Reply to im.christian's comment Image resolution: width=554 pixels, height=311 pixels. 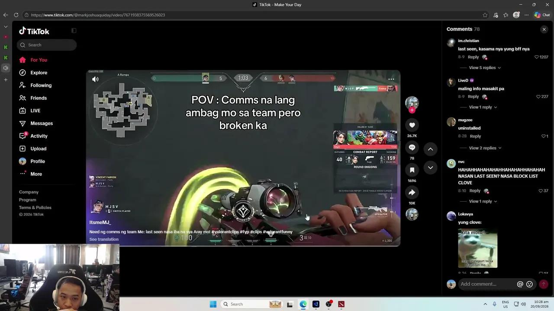click(473, 57)
